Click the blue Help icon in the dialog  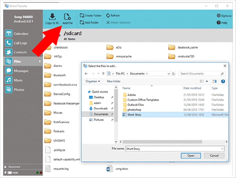[224, 81]
